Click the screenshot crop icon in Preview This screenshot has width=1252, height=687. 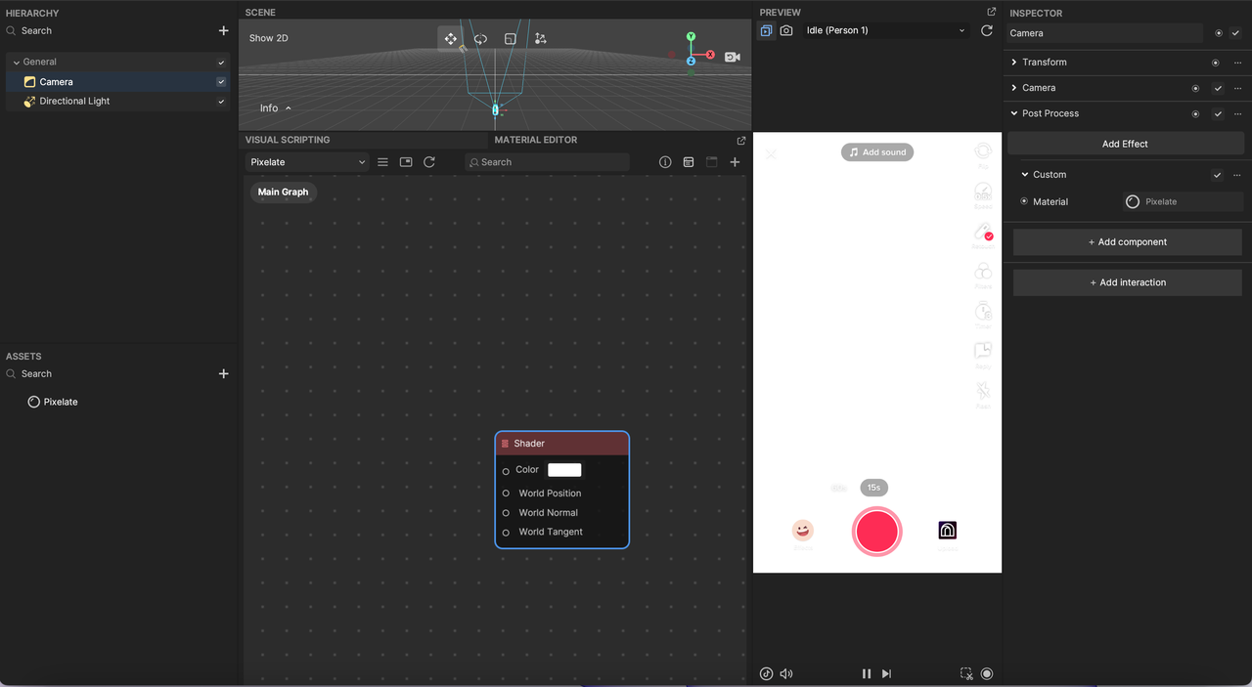(966, 673)
